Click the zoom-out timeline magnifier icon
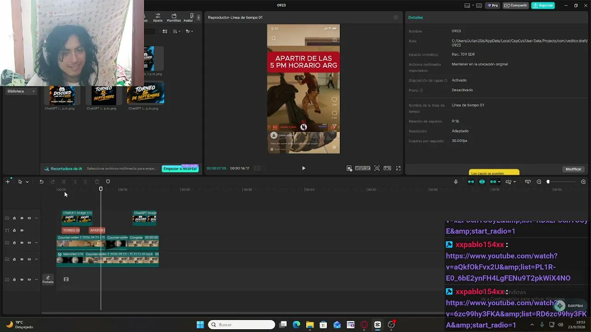The width and height of the screenshot is (591, 332). pos(539,182)
